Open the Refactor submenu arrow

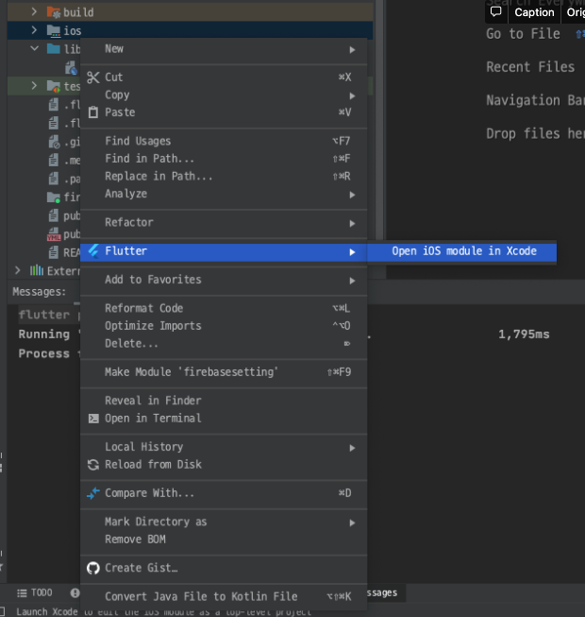352,224
